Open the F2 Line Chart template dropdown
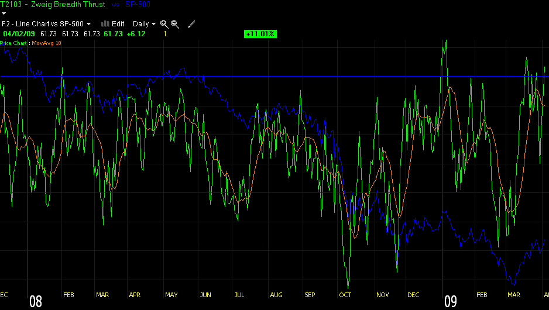The width and height of the screenshot is (549, 310). pos(46,24)
